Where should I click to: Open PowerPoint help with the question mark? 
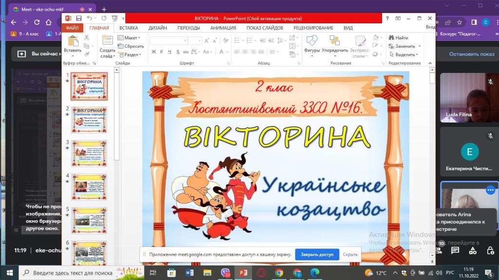(x=387, y=18)
